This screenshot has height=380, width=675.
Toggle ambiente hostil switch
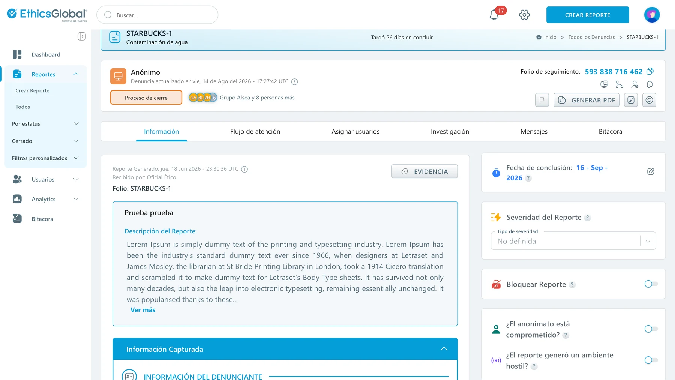[651, 360]
